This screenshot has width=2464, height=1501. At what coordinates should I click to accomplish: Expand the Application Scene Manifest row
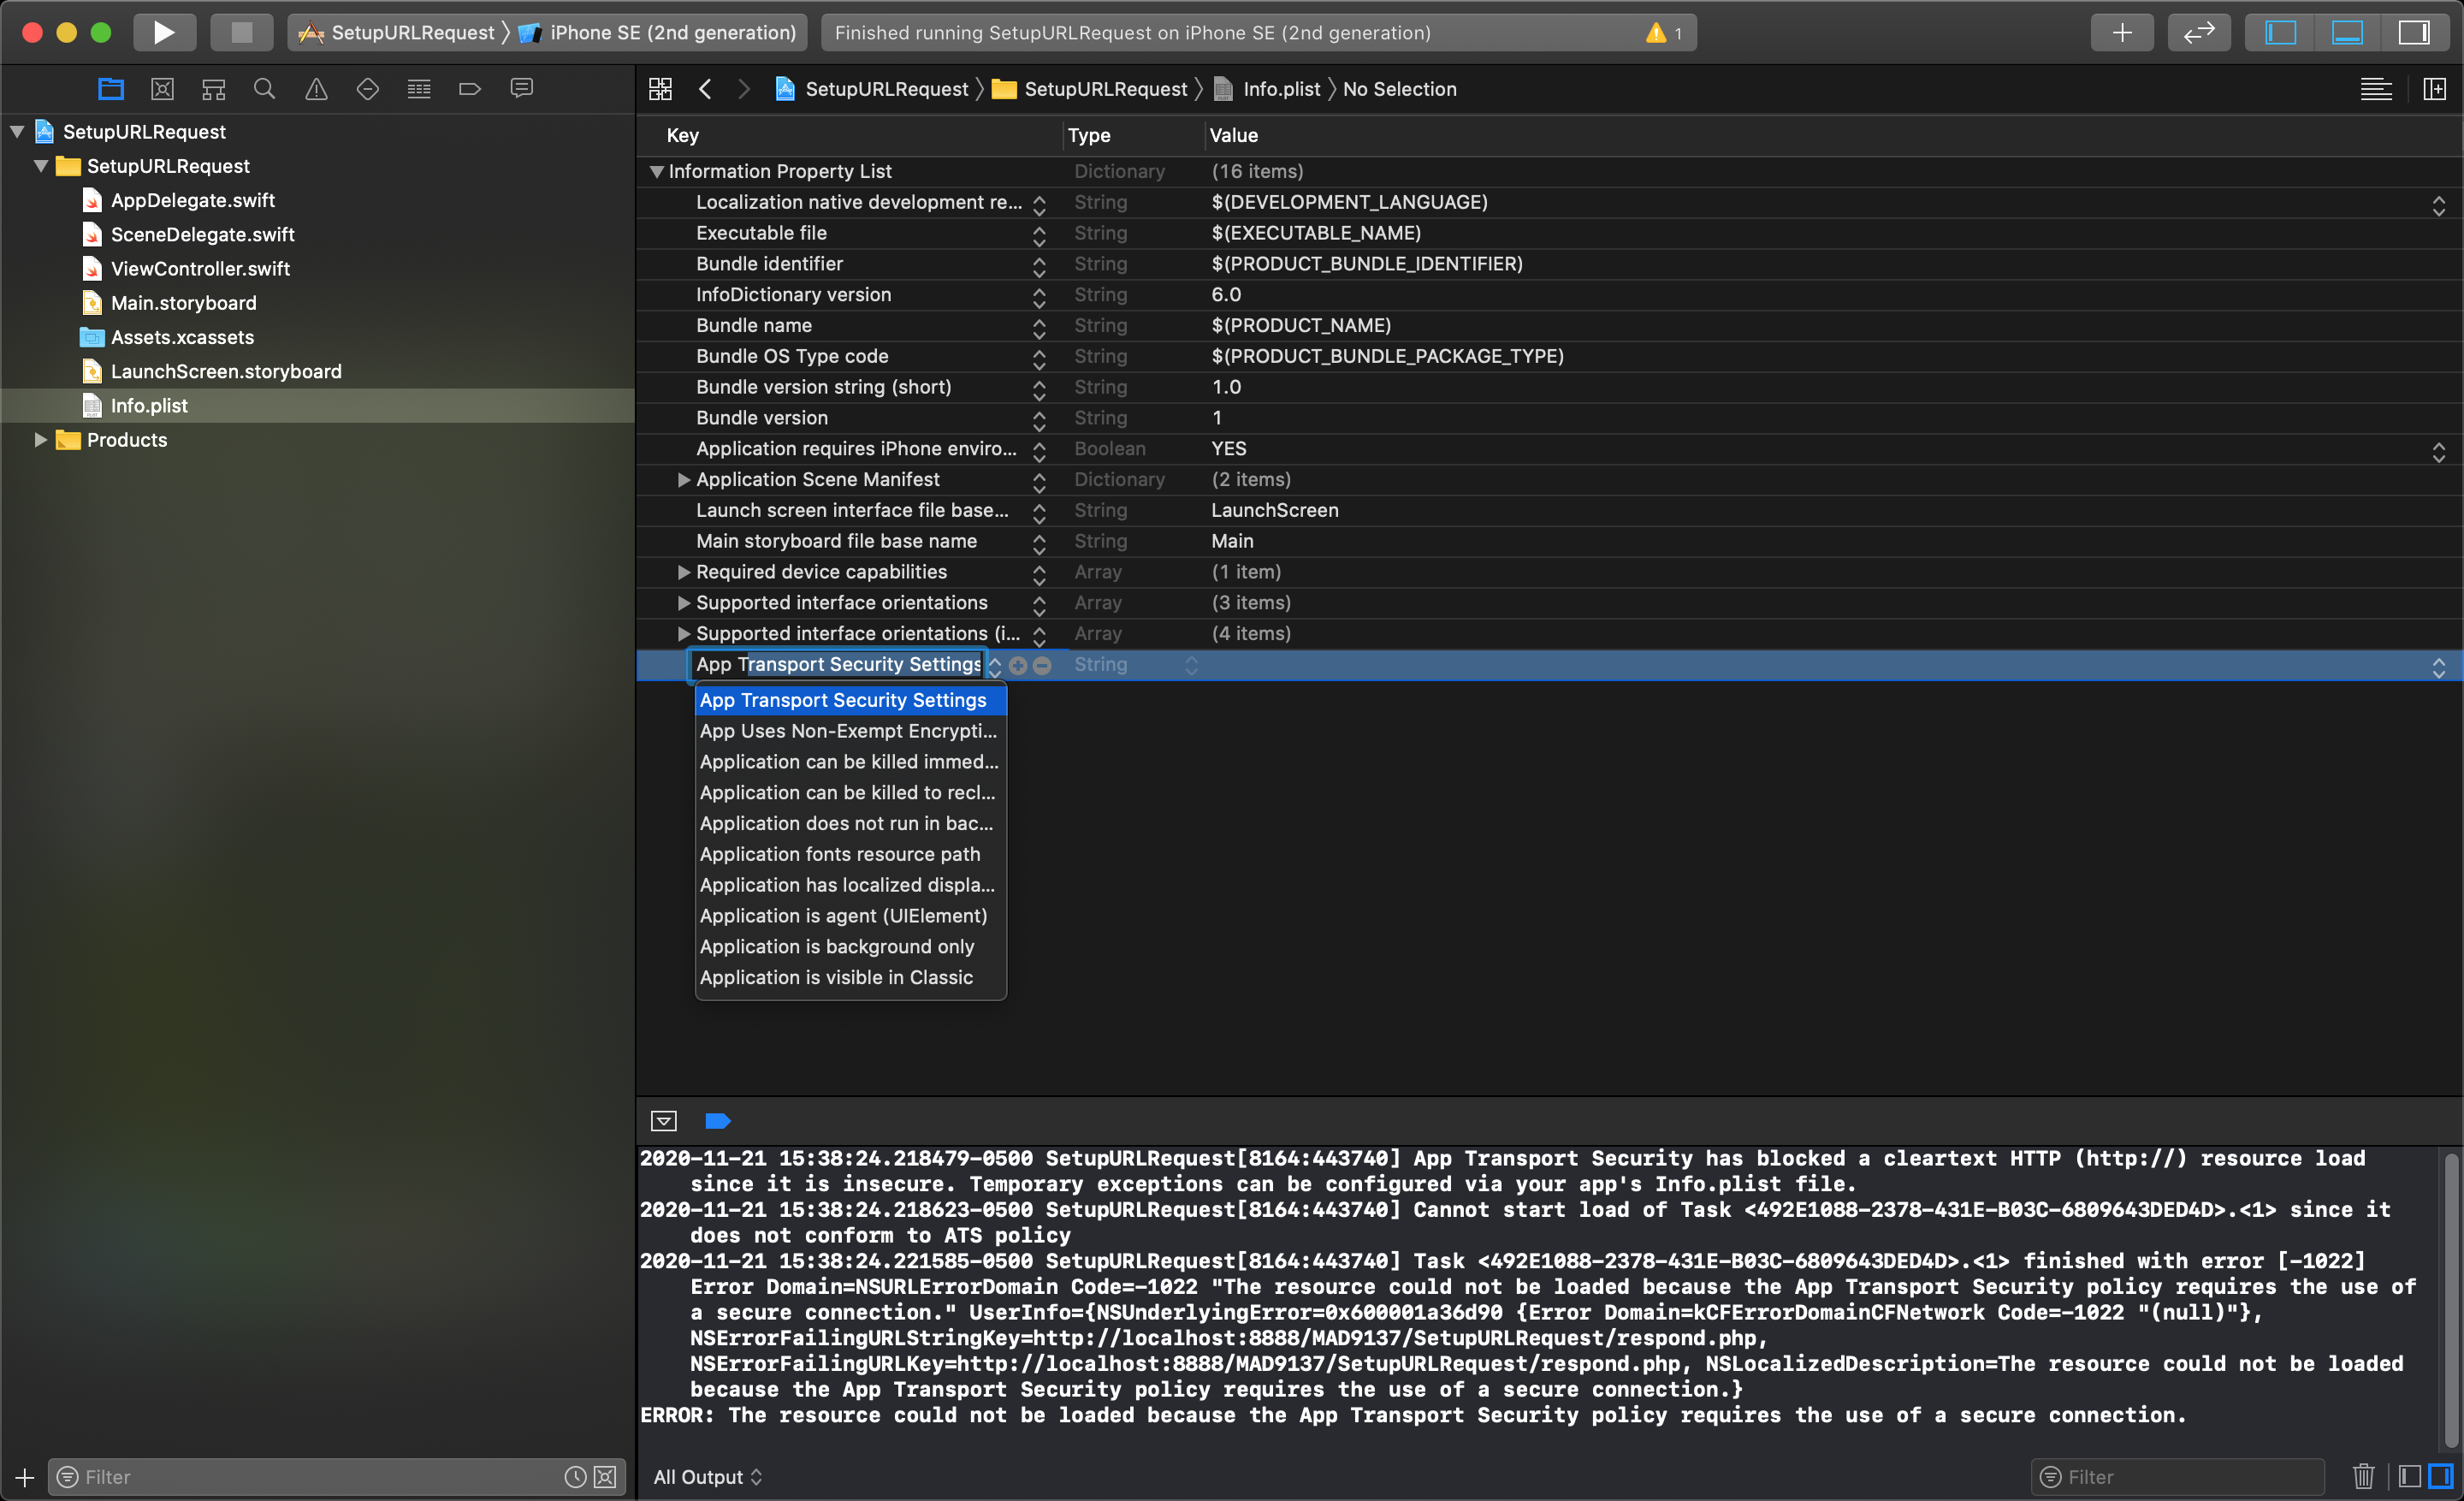click(x=679, y=478)
